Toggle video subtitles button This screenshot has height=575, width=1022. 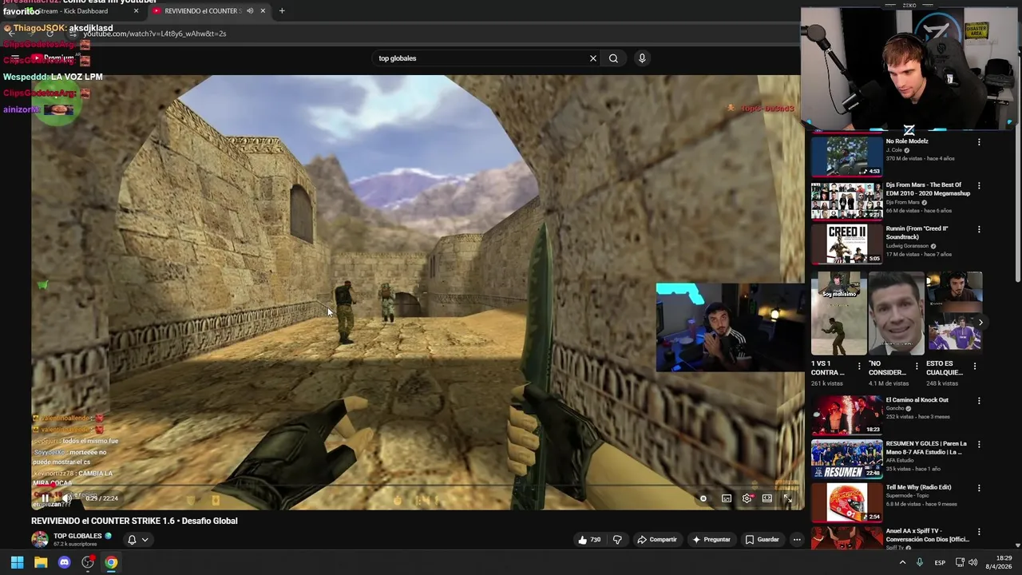(727, 498)
